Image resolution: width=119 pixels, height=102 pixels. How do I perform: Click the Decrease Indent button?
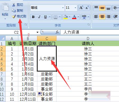click(116, 16)
